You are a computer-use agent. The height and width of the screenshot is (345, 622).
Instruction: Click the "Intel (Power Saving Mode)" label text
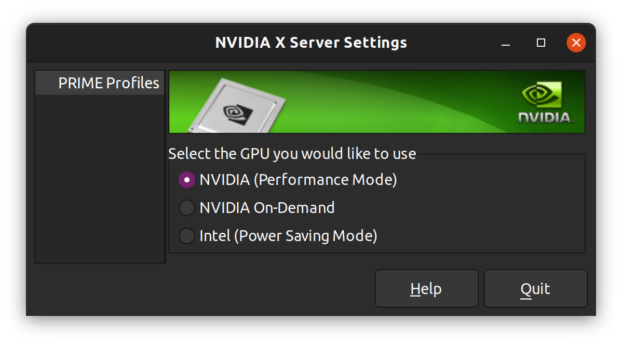288,236
